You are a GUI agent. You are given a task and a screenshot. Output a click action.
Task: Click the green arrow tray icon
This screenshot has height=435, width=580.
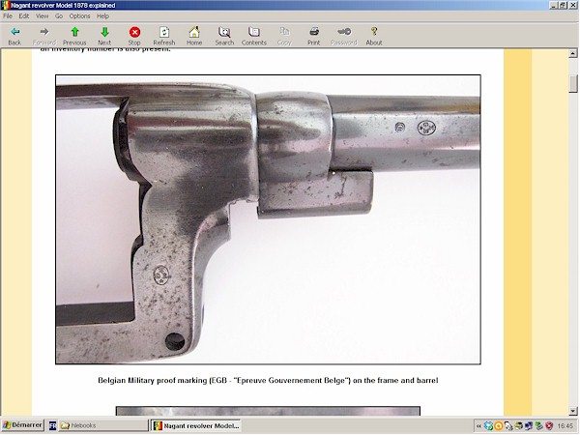[539, 426]
